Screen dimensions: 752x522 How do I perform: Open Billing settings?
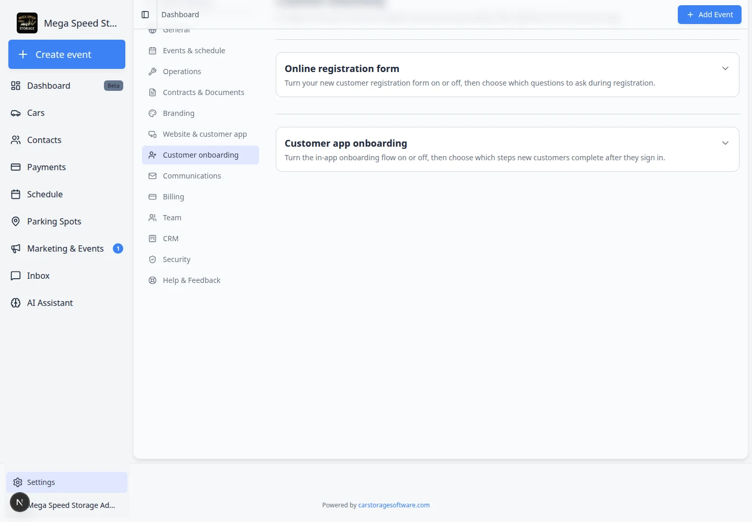coord(201,197)
